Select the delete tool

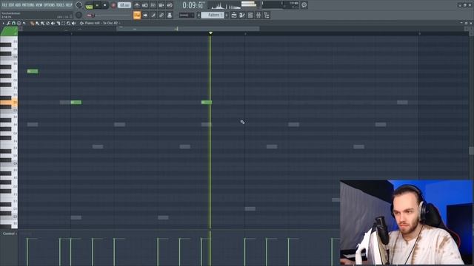point(47,23)
